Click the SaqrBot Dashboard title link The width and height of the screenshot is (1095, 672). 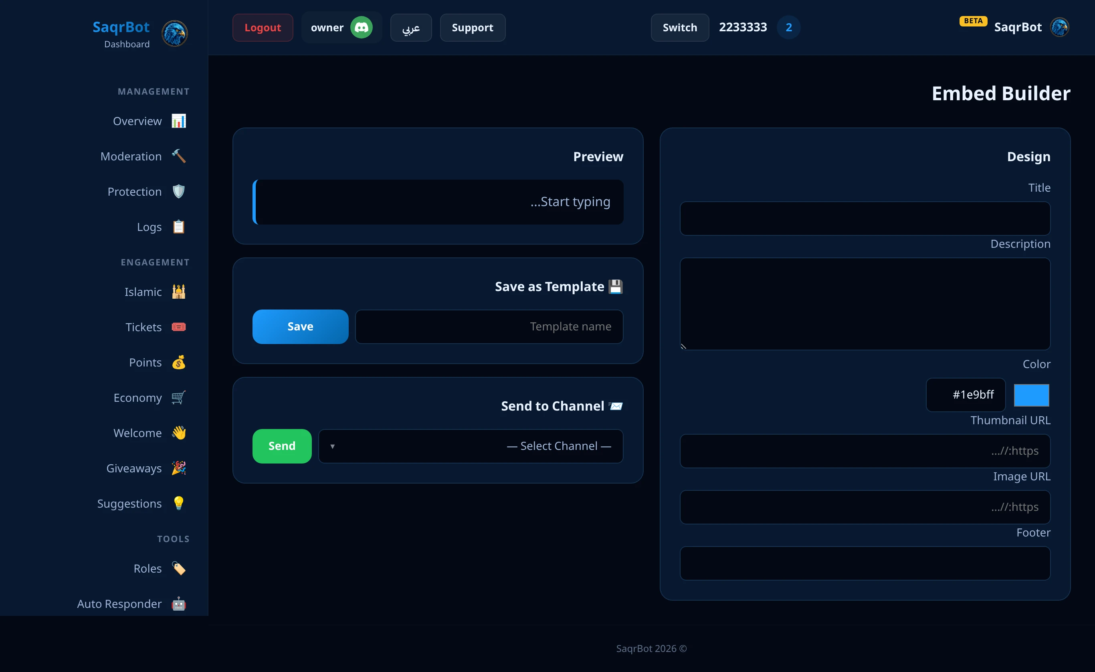(x=121, y=34)
